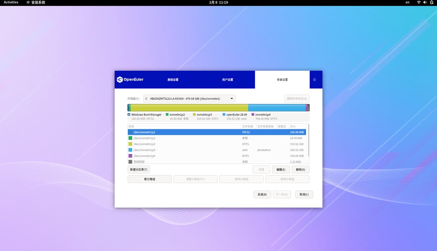The image size is (437, 251).
Task: Click the 新建分区表(T) button
Action: [x=138, y=170]
